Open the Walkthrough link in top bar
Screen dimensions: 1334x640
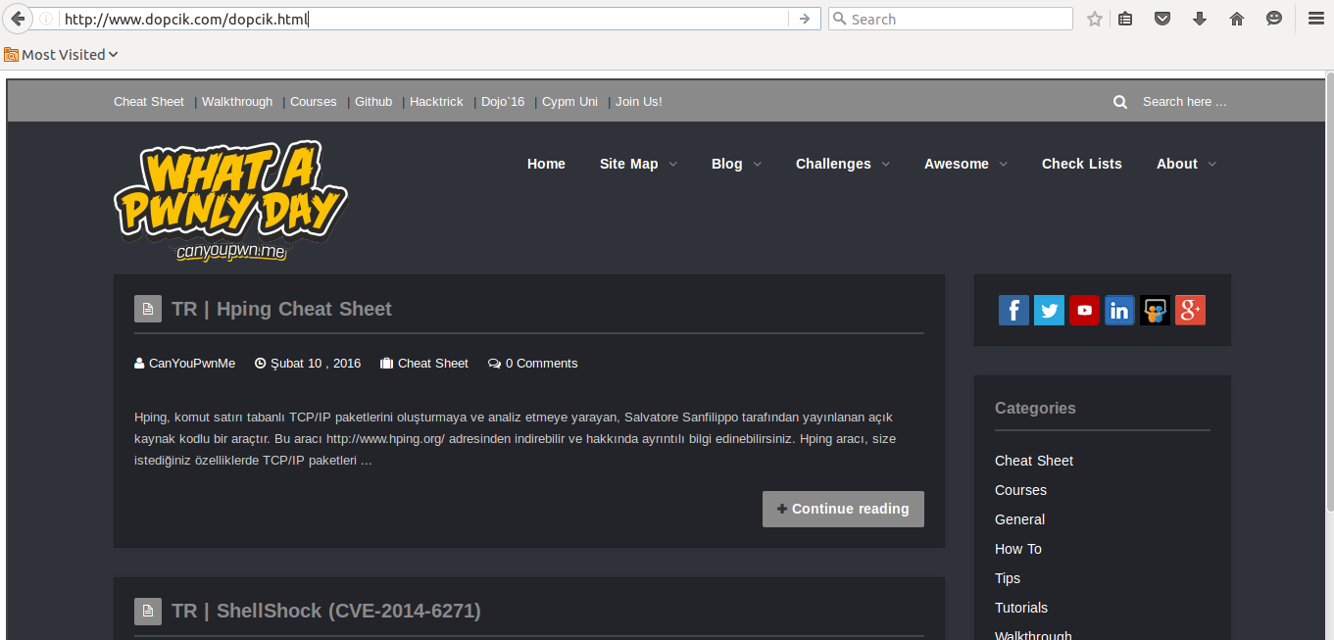coord(237,102)
